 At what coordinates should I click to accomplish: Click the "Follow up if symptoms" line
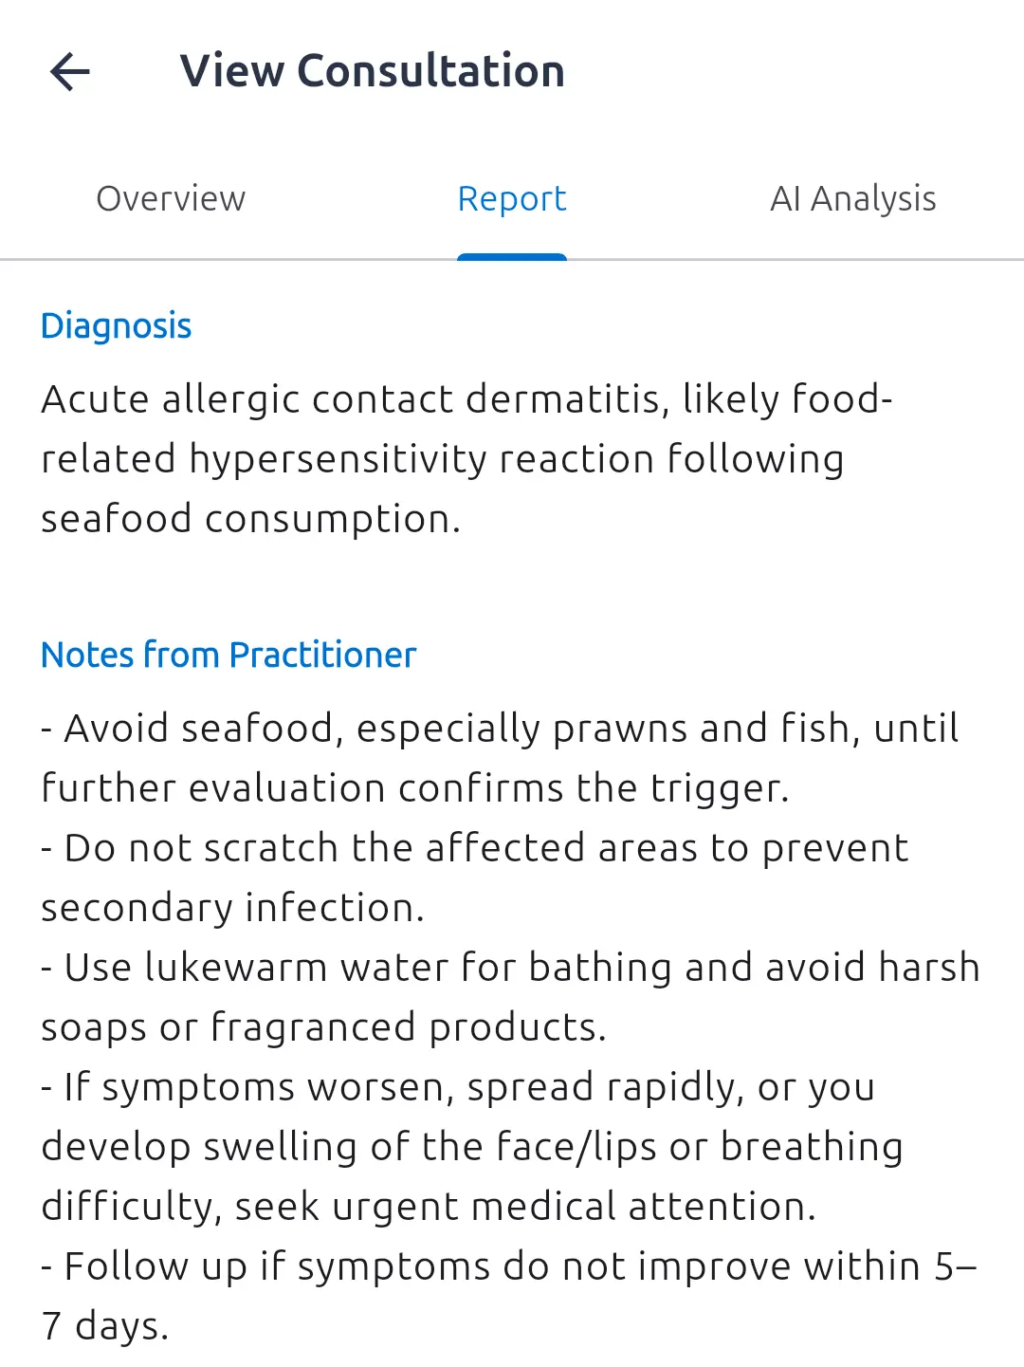(x=508, y=1266)
